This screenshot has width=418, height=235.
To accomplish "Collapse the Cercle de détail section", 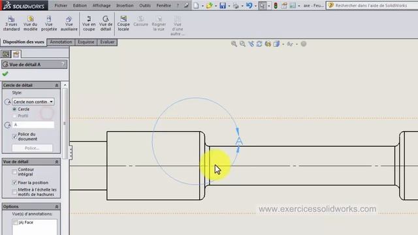I will (57, 86).
